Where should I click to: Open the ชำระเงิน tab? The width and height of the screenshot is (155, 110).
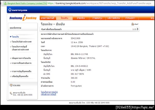[x=81, y=18]
